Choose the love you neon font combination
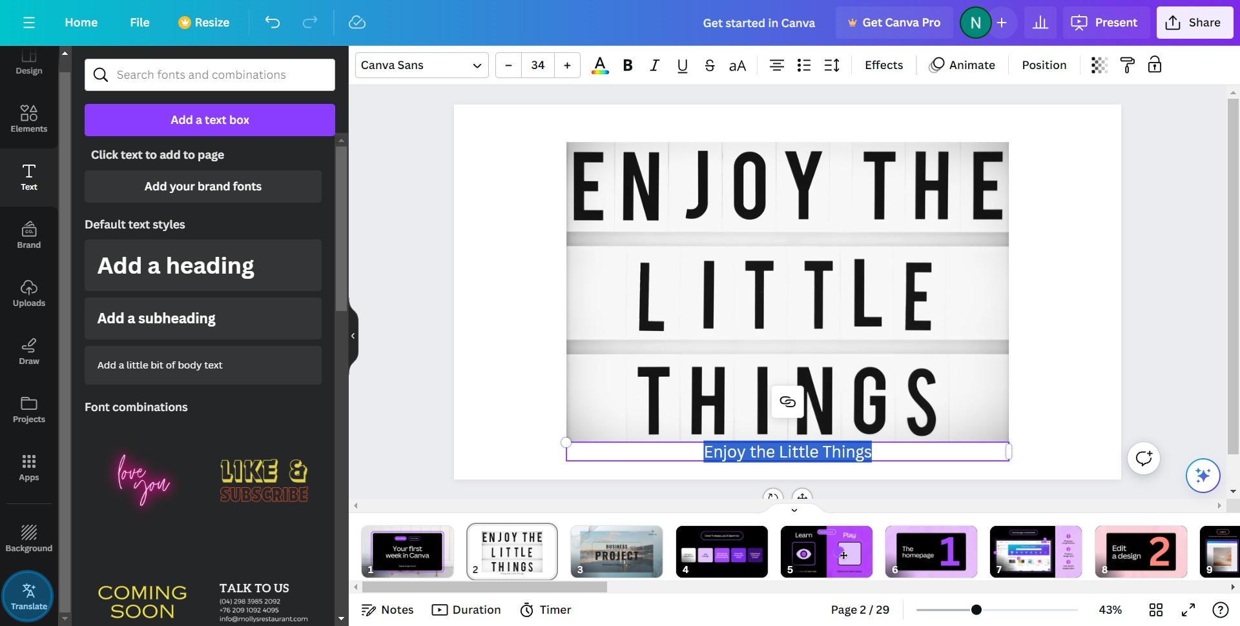1240x626 pixels. click(x=143, y=480)
